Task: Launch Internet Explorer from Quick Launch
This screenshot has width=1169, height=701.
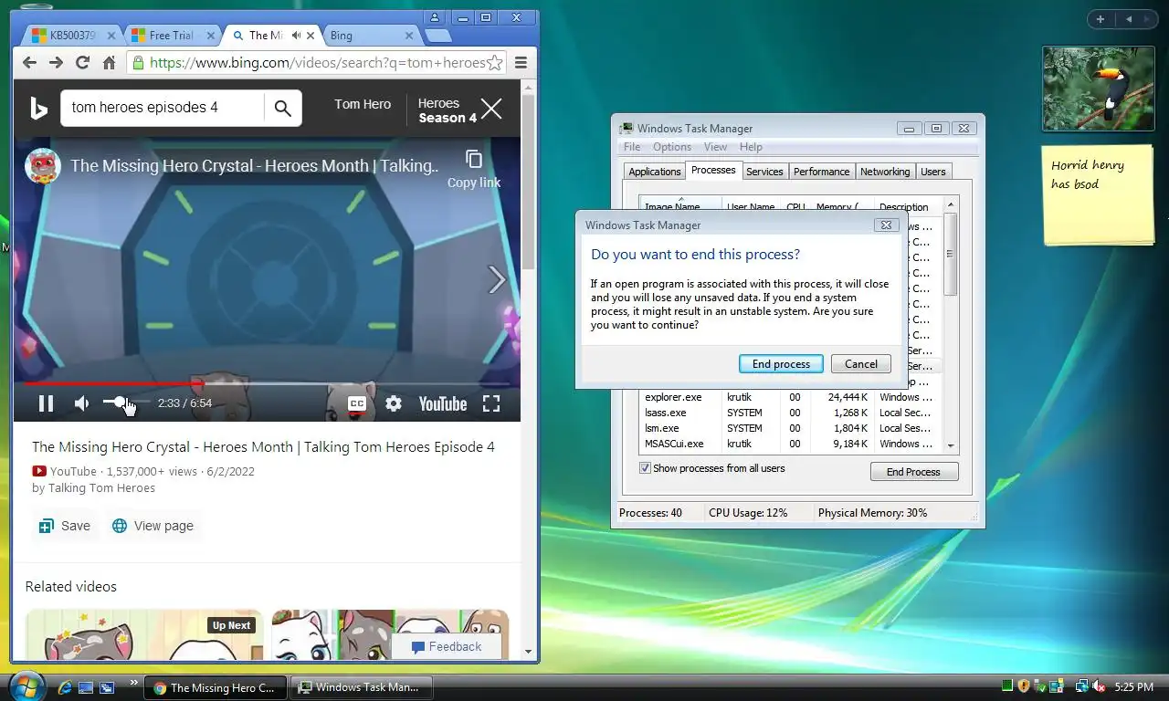Action: (x=65, y=687)
